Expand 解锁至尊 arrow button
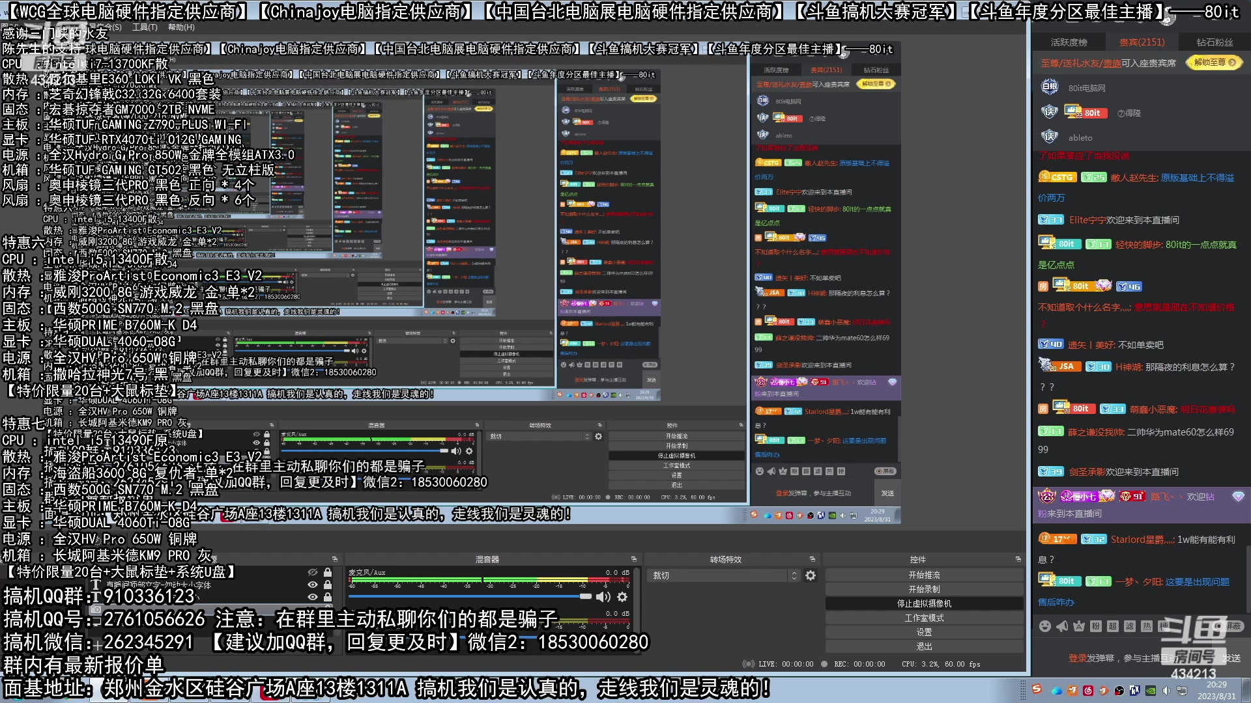 tap(1233, 62)
